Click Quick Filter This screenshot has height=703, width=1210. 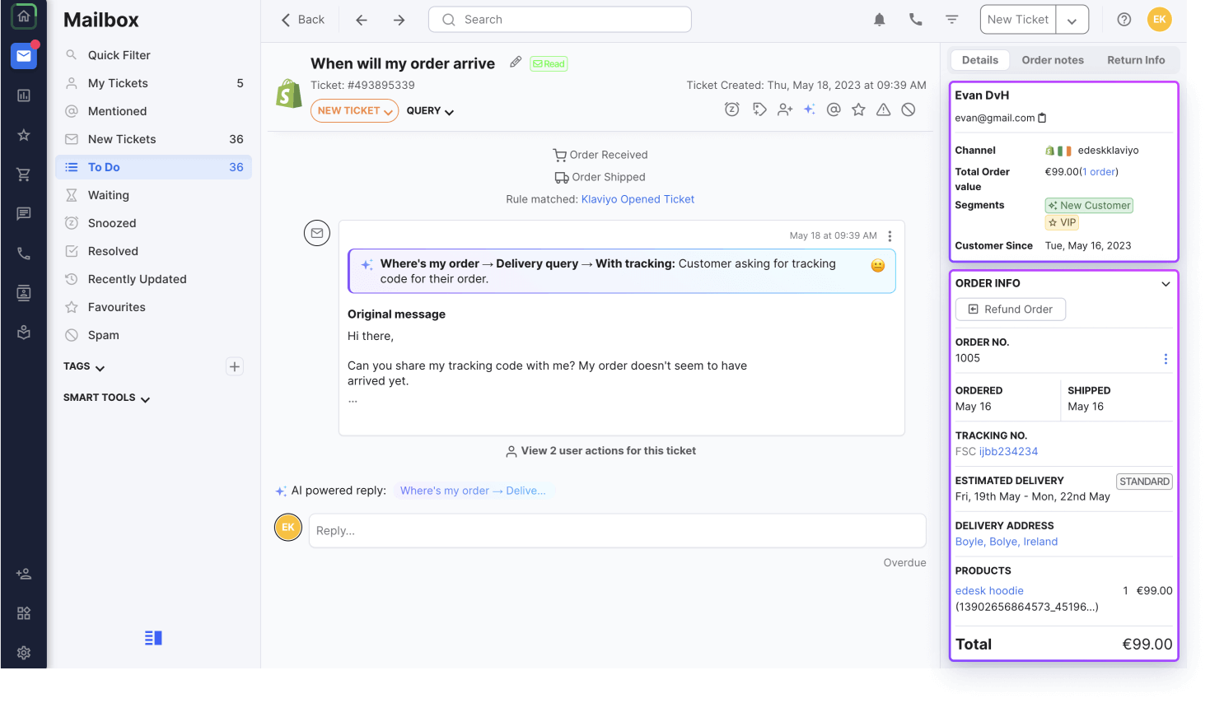[153, 55]
